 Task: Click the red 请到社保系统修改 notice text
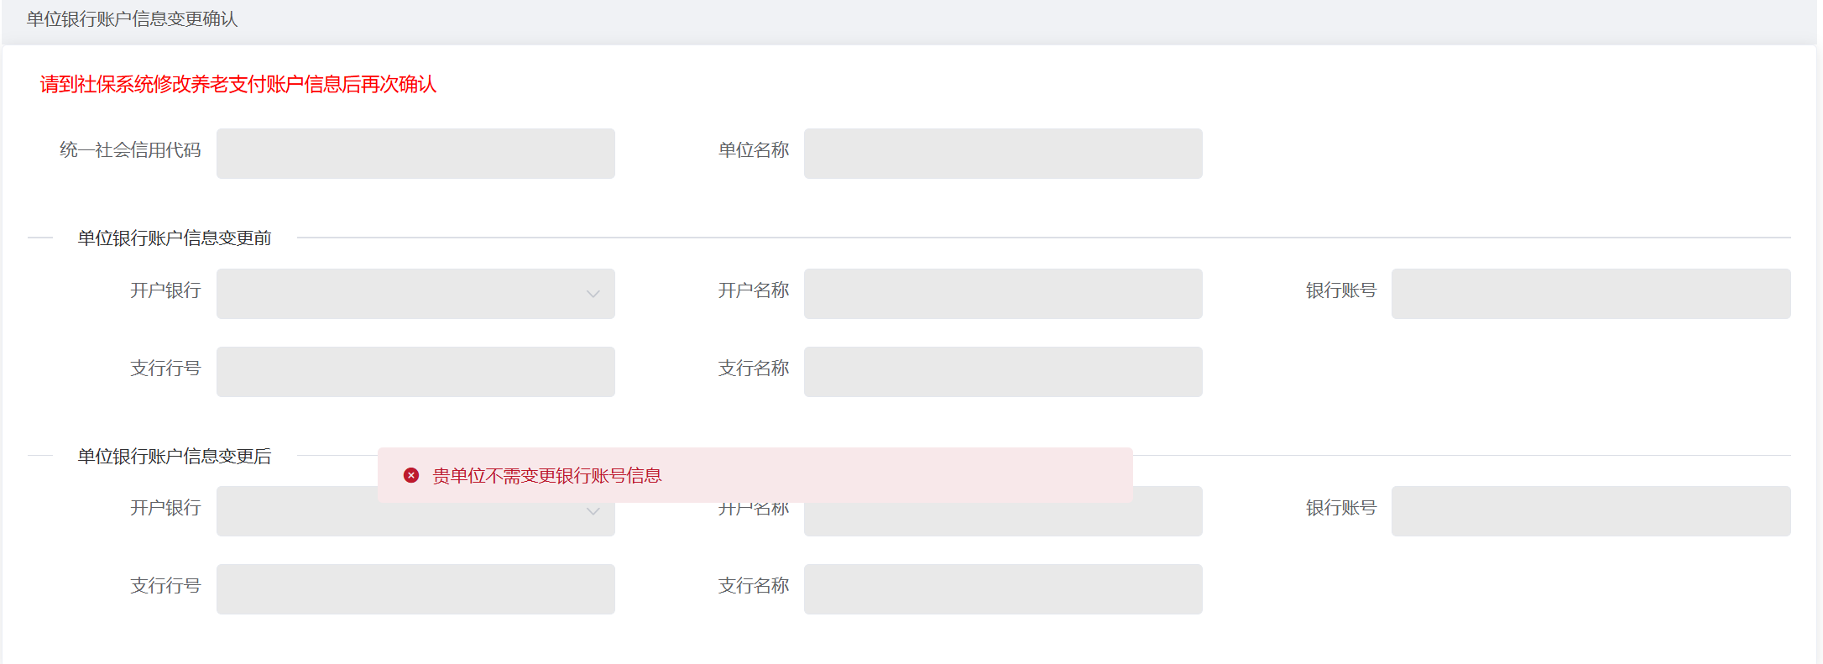coord(238,85)
